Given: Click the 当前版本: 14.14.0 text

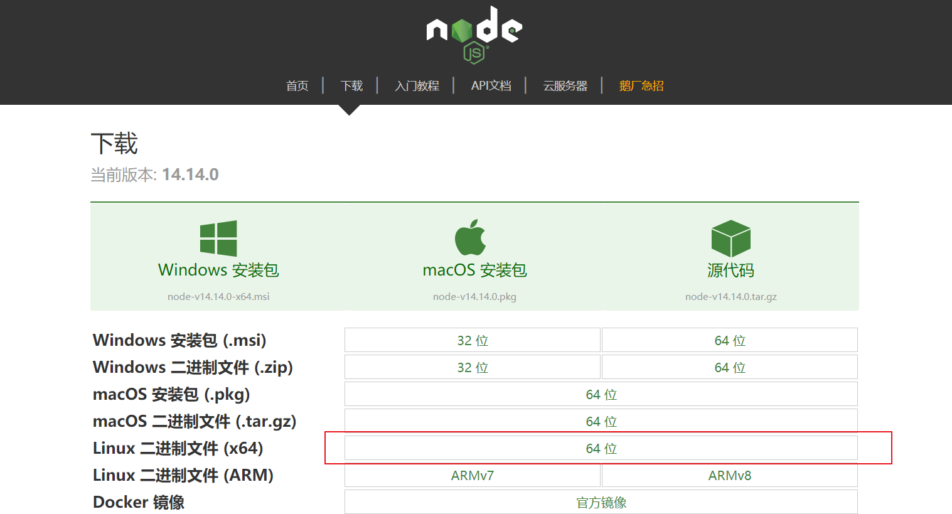Looking at the screenshot, I should pyautogui.click(x=154, y=174).
